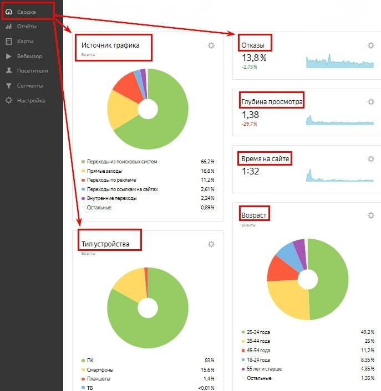Click the Карты sidebar icon

coord(9,41)
